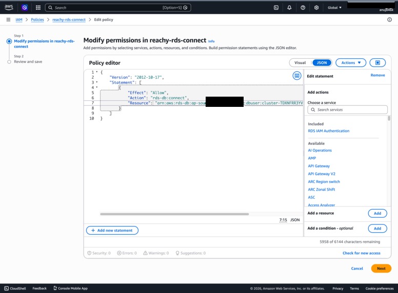Open the info panel circle icon
398x293 pixels.
point(389,19)
